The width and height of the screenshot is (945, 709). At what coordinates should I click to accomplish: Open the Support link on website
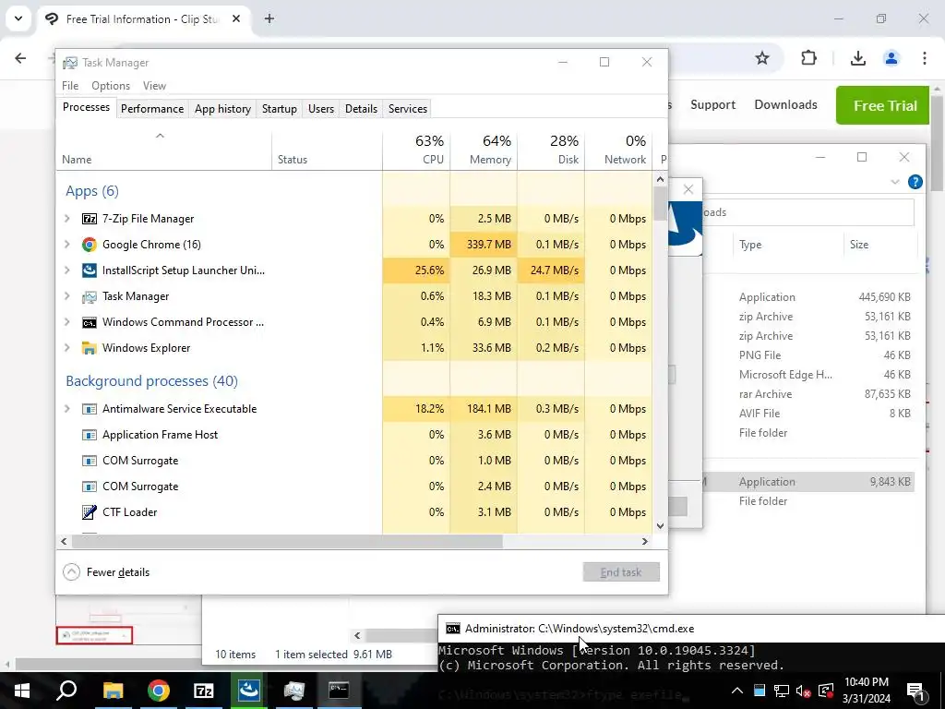[x=712, y=105]
